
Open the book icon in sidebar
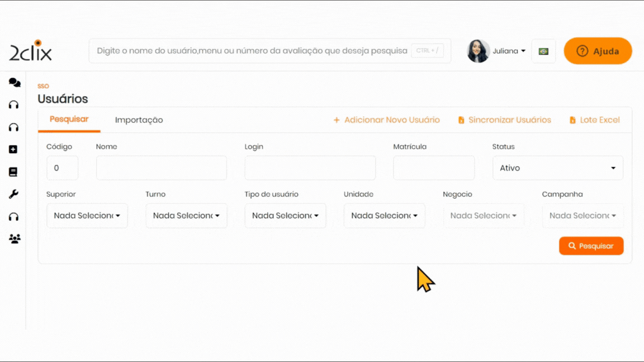tap(13, 172)
